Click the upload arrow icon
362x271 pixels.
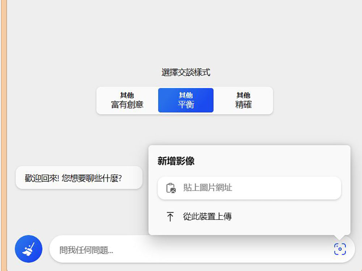pyautogui.click(x=170, y=217)
